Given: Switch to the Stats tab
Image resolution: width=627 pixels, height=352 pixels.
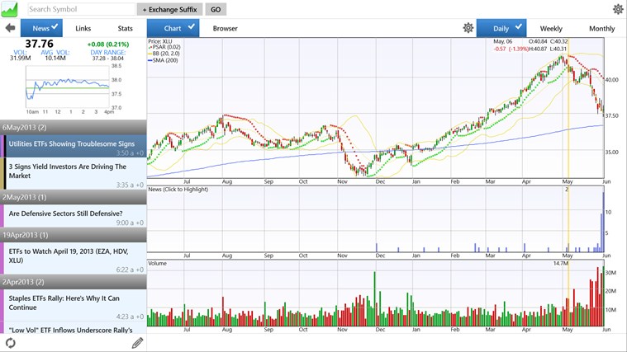Looking at the screenshot, I should pos(125,28).
